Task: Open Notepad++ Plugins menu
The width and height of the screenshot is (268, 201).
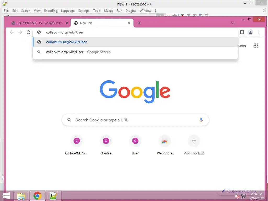Action: 131,10
